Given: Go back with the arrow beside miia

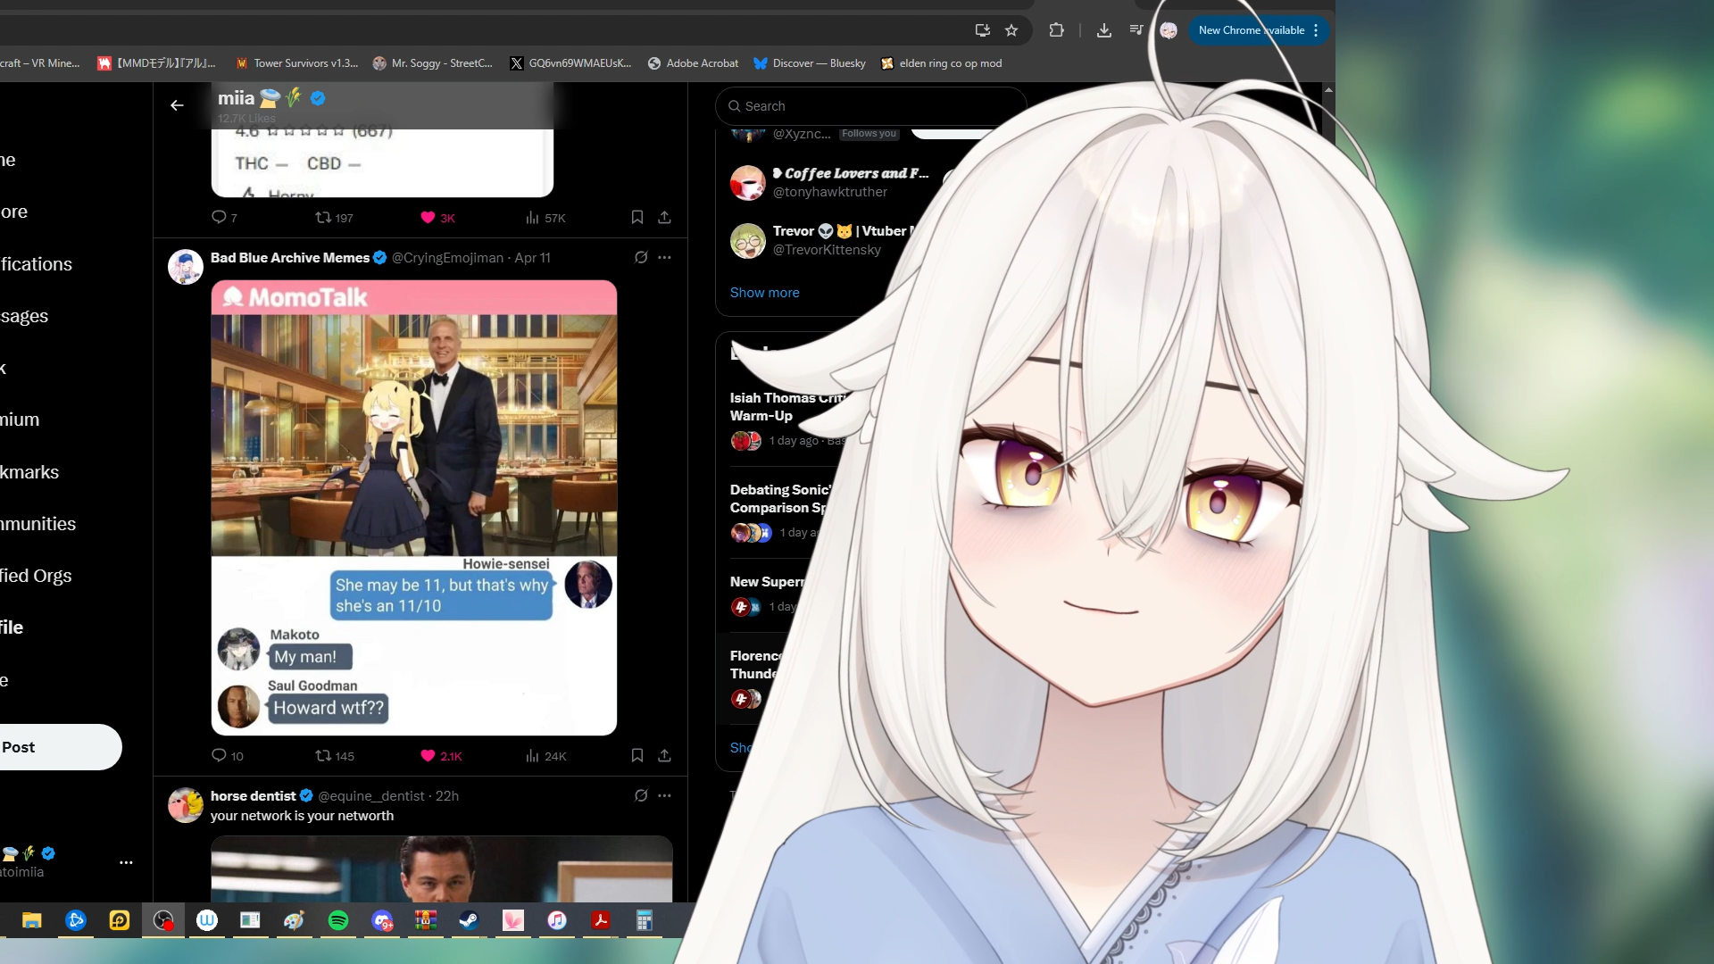Looking at the screenshot, I should pyautogui.click(x=177, y=105).
